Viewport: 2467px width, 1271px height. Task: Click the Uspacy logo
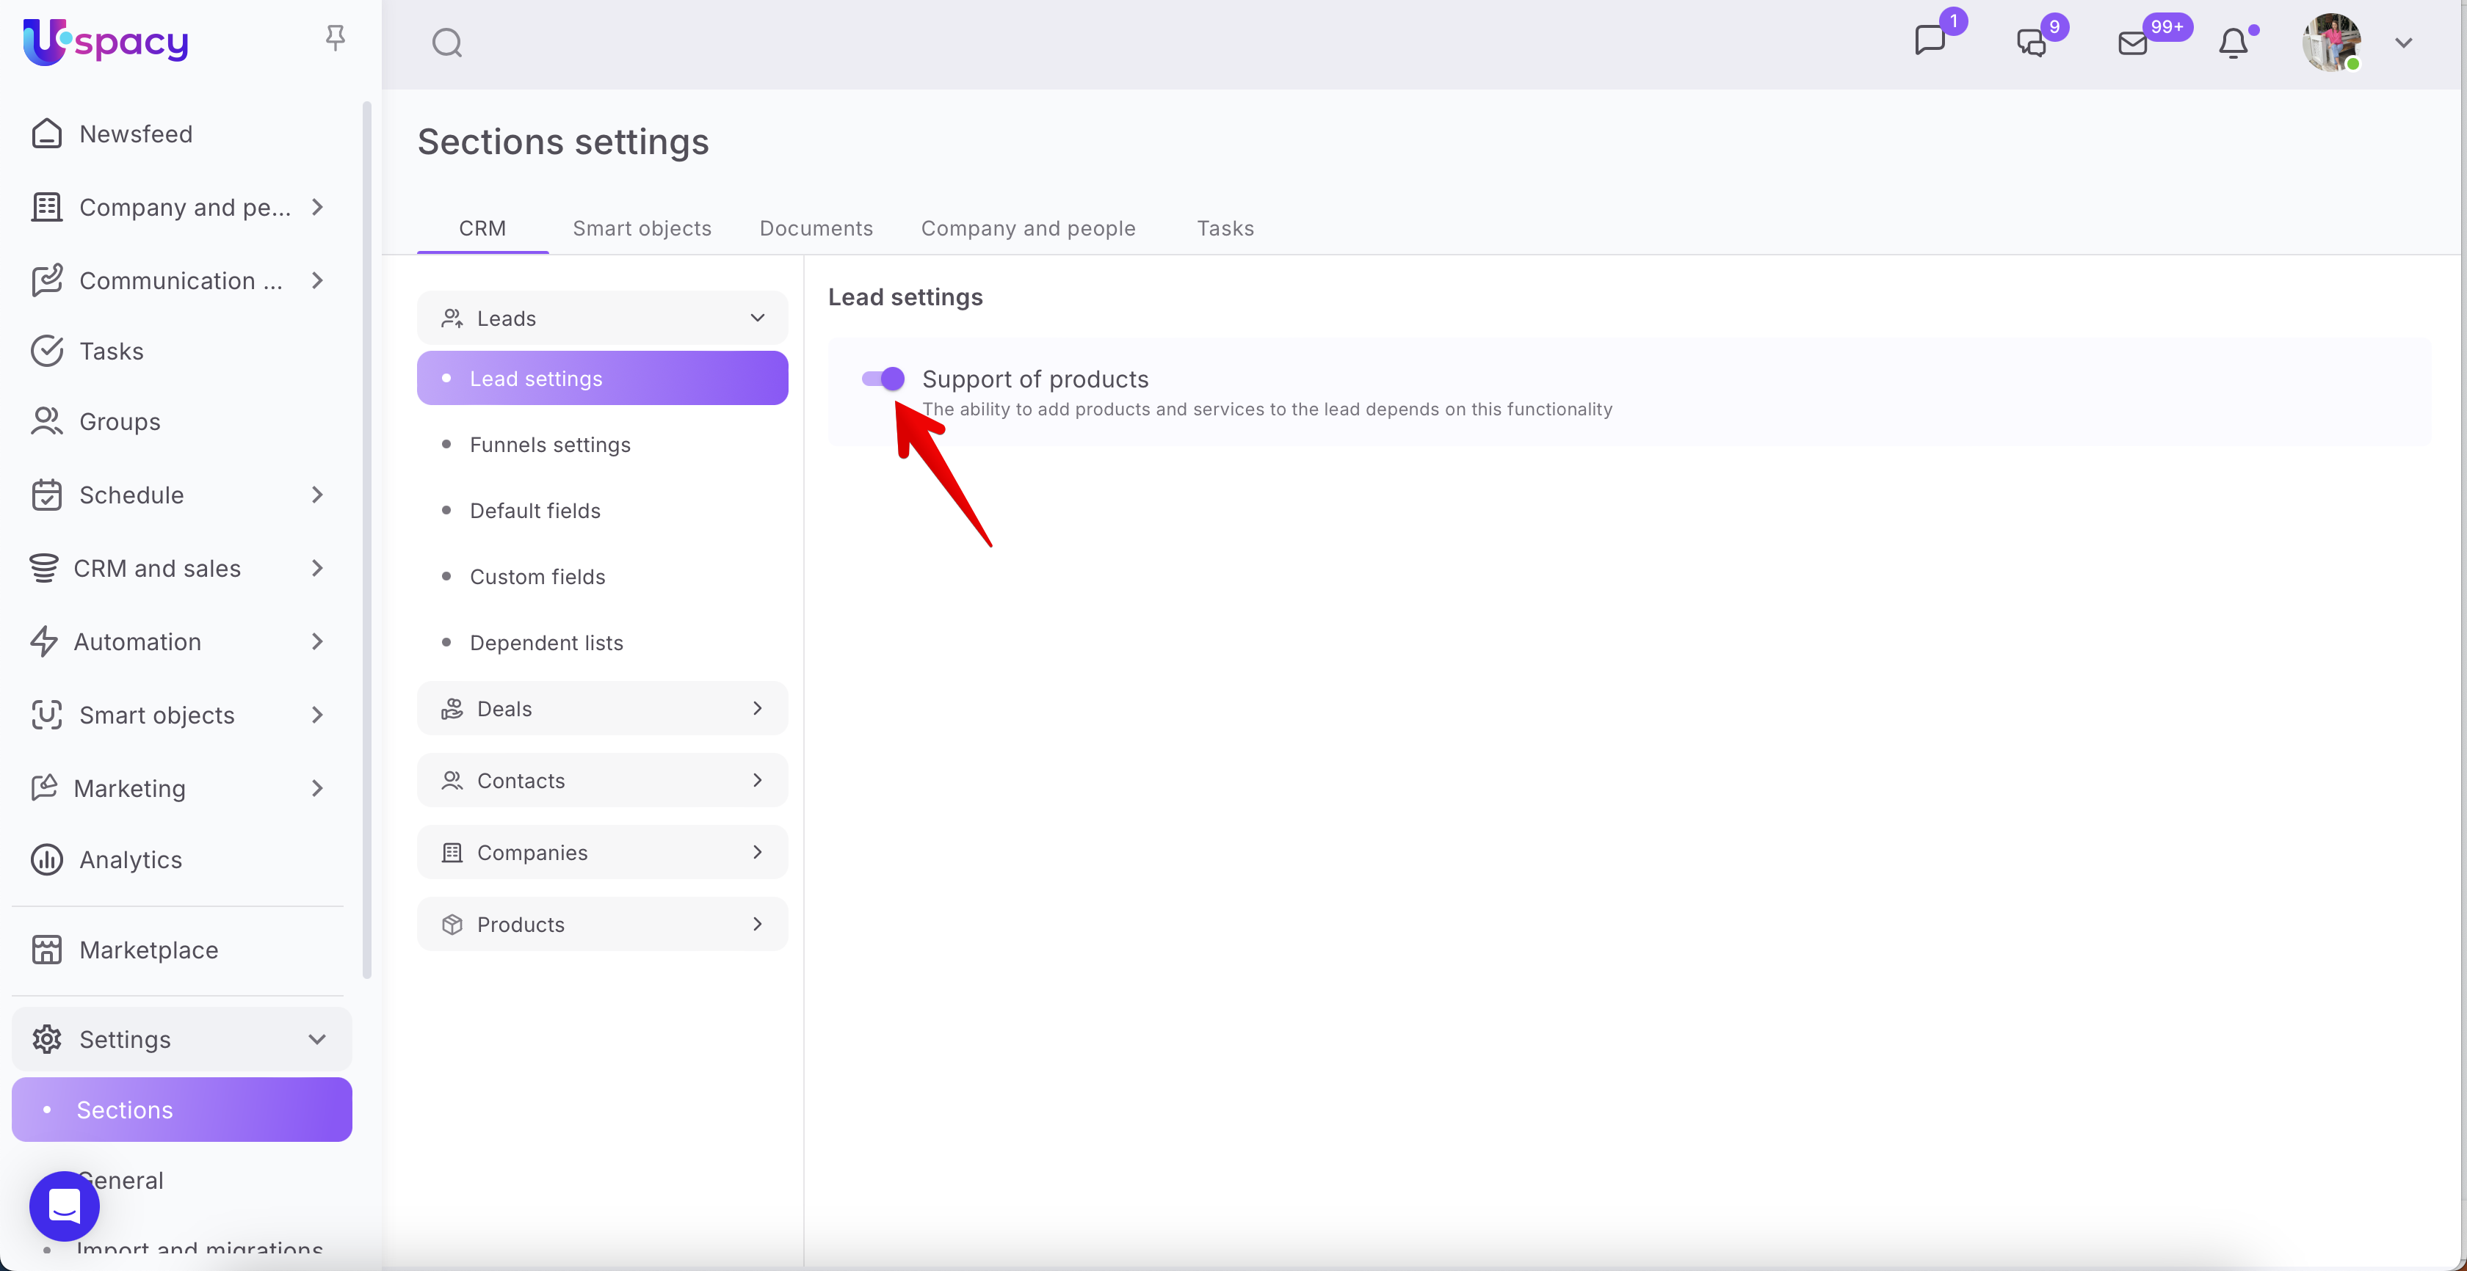(x=105, y=41)
